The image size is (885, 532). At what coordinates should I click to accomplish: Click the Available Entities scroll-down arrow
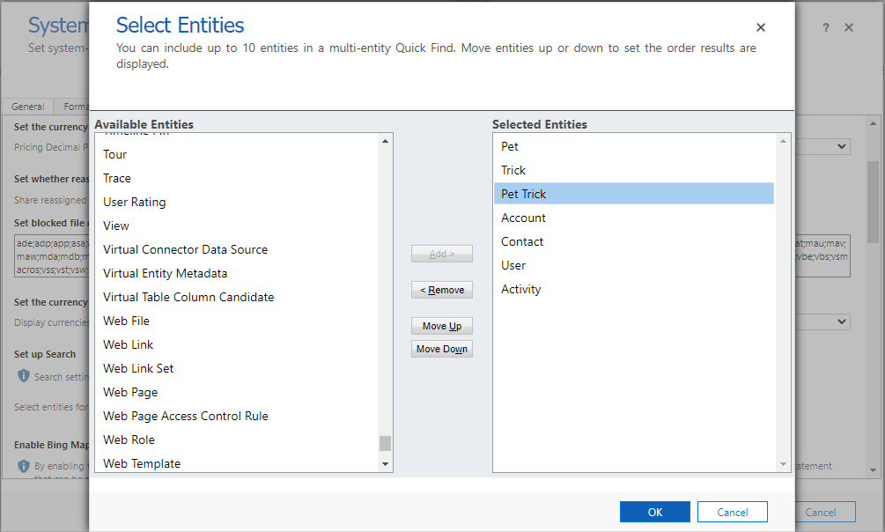coord(385,463)
